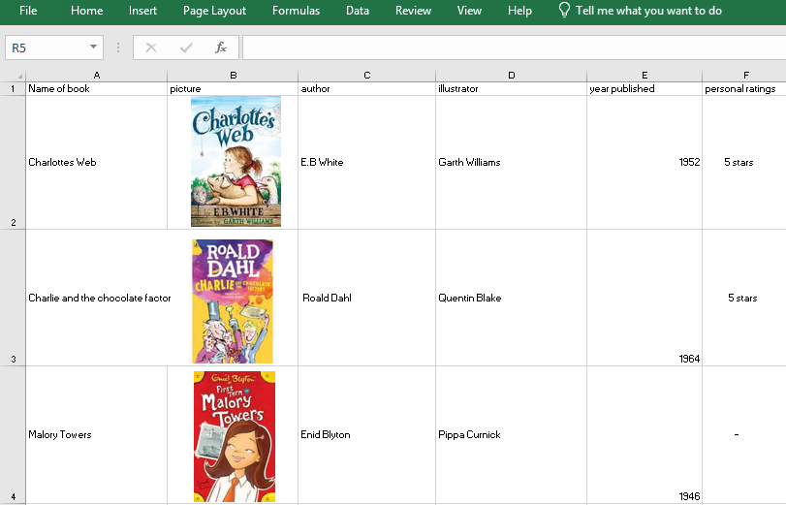Select the column B header
This screenshot has height=505, width=786.
(x=233, y=76)
